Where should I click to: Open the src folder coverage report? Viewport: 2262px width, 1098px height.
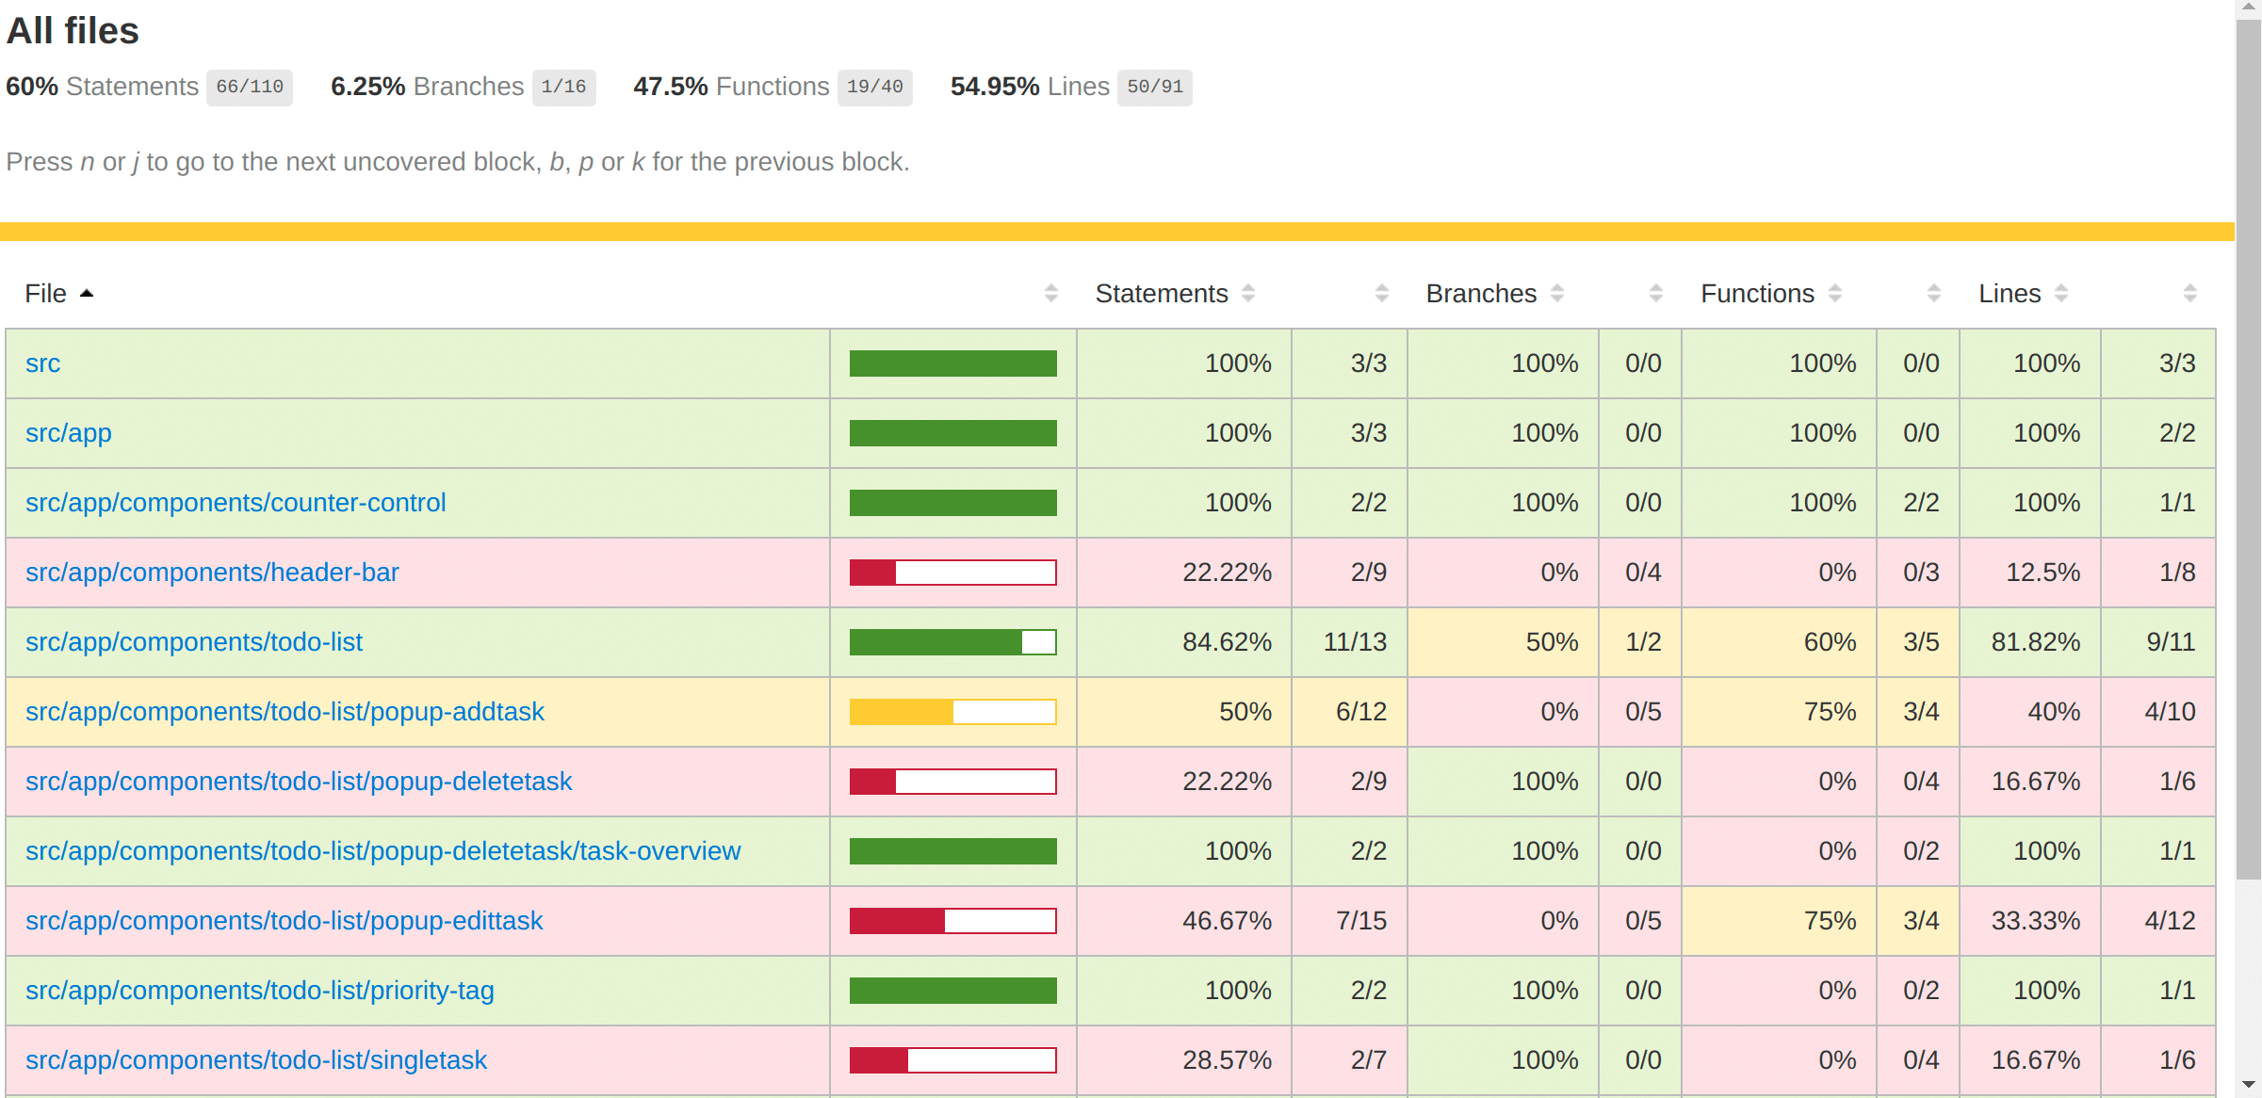pyautogui.click(x=42, y=363)
